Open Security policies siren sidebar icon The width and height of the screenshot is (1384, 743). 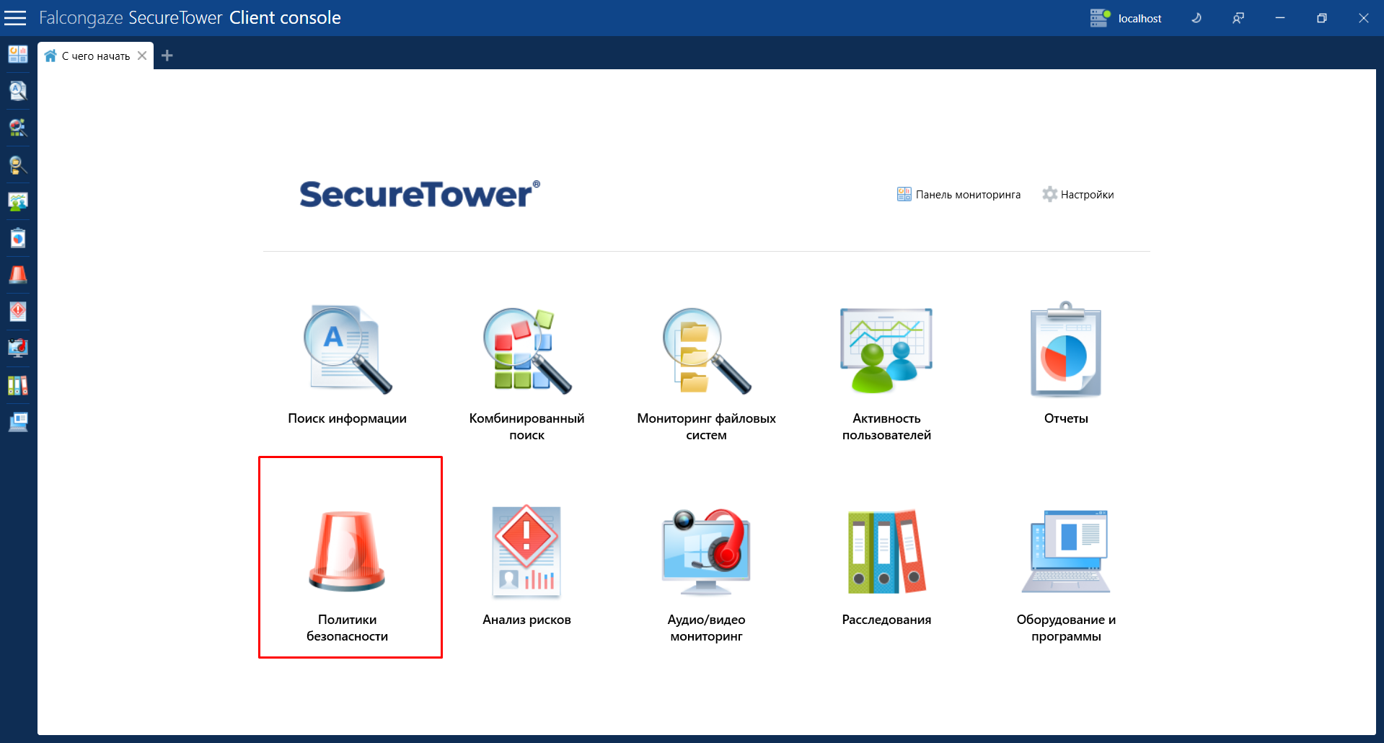[18, 275]
